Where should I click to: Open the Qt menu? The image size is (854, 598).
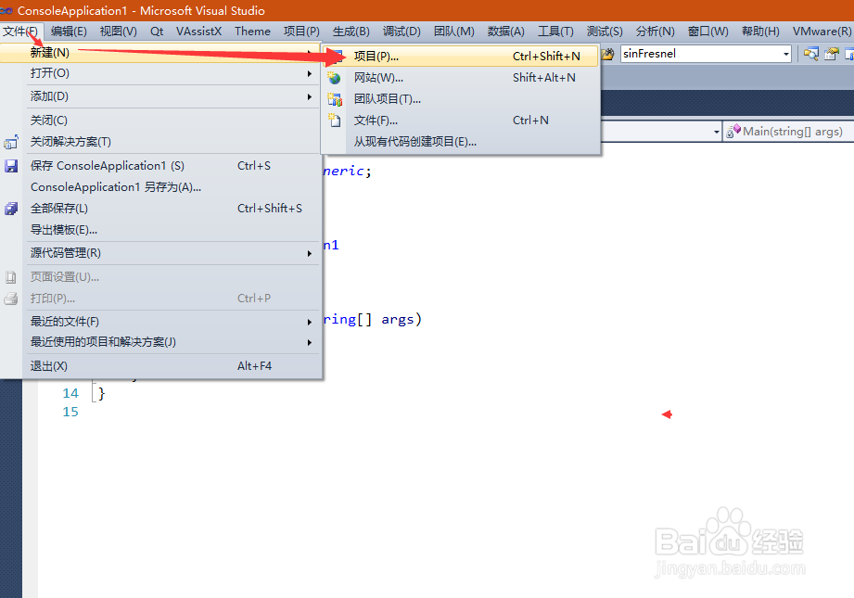(157, 31)
